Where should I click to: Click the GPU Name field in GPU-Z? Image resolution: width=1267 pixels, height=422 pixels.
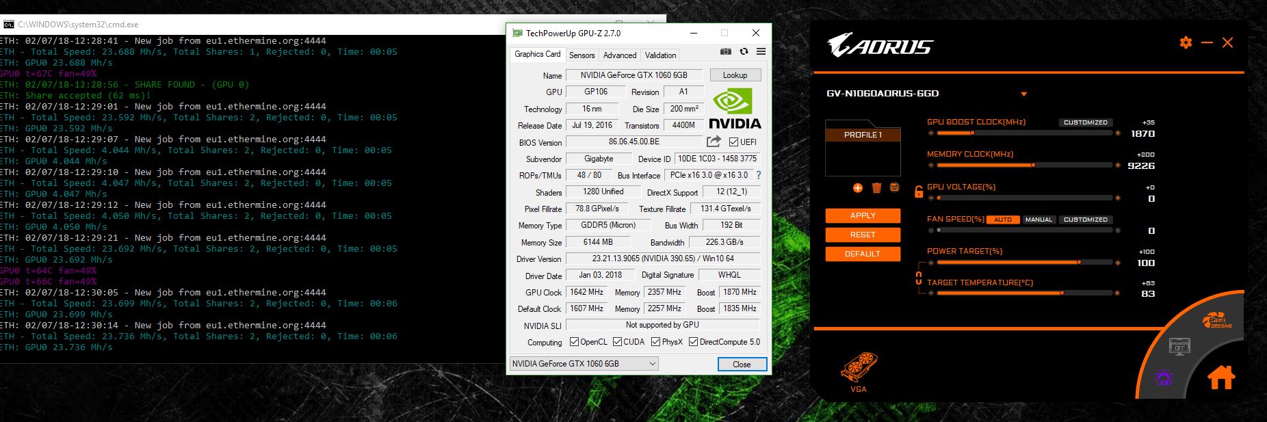click(x=634, y=75)
